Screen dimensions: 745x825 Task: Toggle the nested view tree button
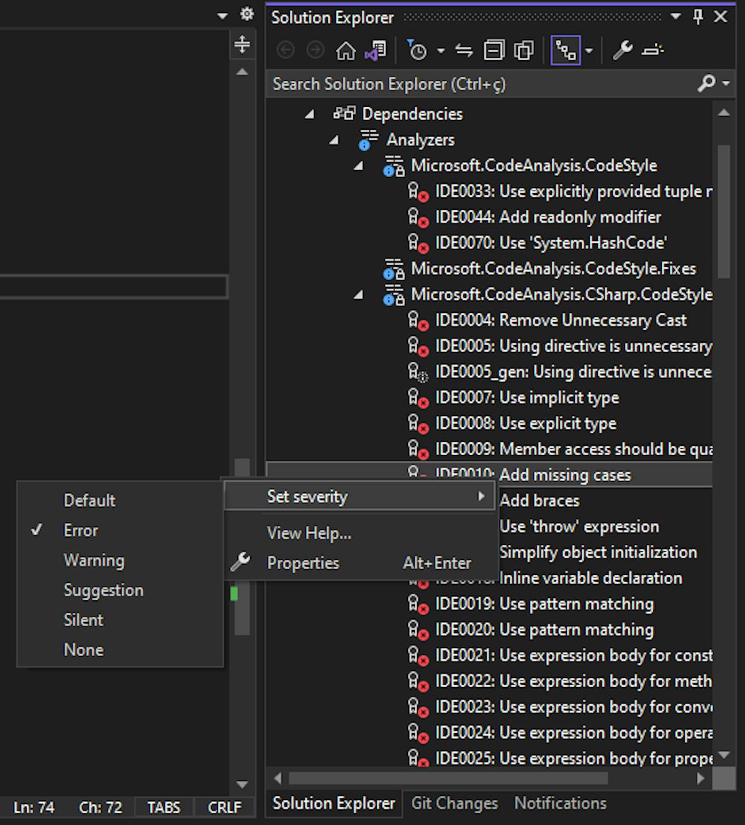pos(566,51)
